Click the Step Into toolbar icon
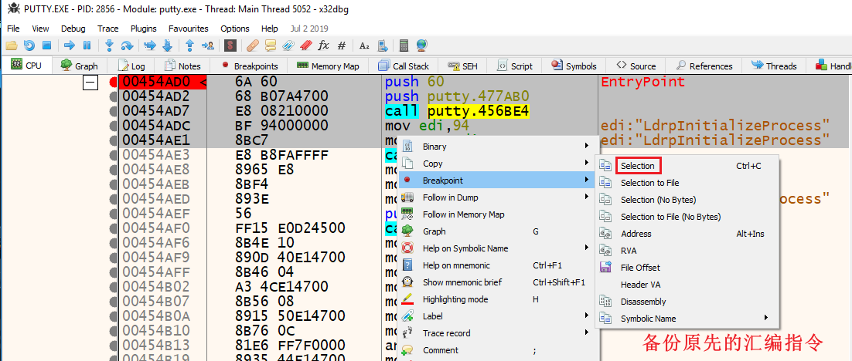This screenshot has width=852, height=361. (x=109, y=46)
